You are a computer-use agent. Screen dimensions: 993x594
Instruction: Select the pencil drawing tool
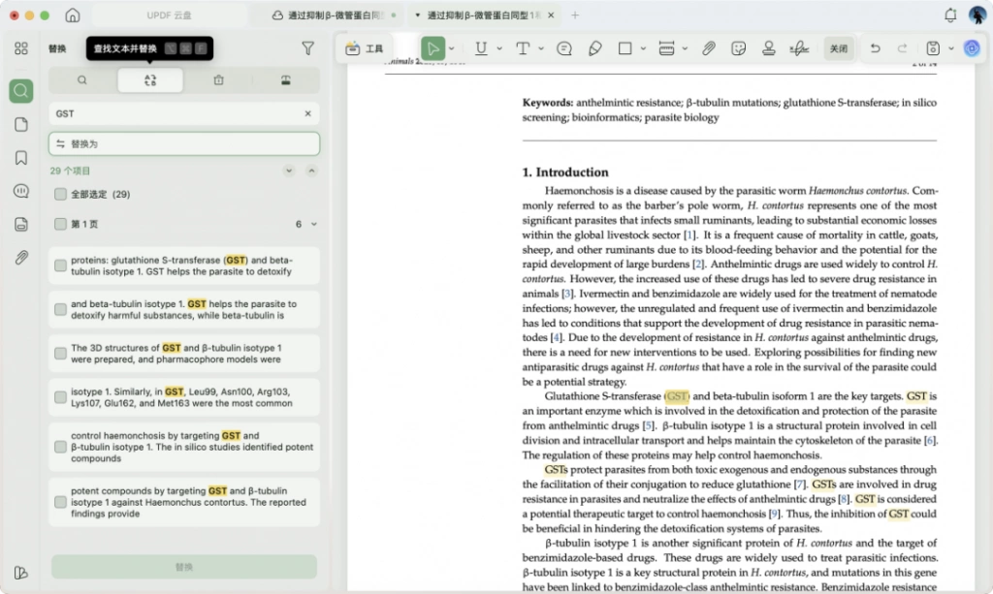click(594, 48)
